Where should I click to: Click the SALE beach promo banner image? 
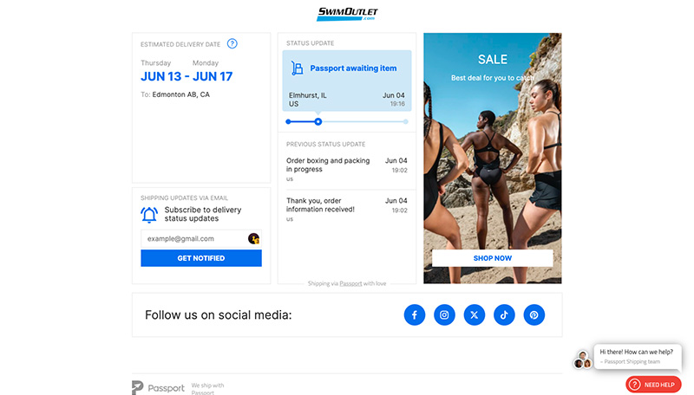tap(492, 159)
